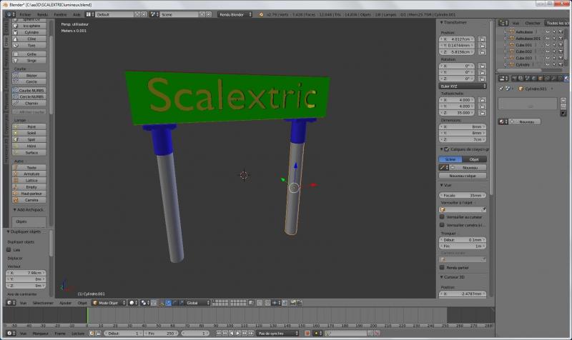Enable the Rendu partiel checkbox

click(x=441, y=267)
